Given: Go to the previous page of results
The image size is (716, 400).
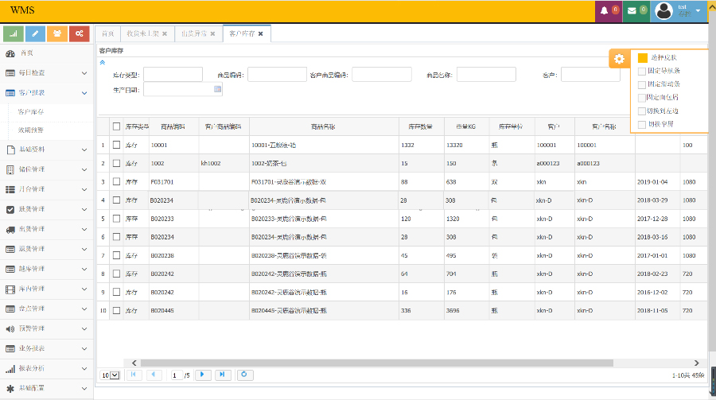Looking at the screenshot, I should [x=154, y=375].
